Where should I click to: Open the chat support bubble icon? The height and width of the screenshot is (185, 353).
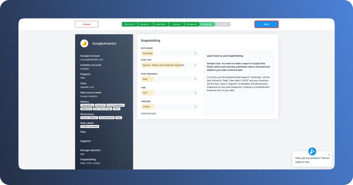click(312, 151)
